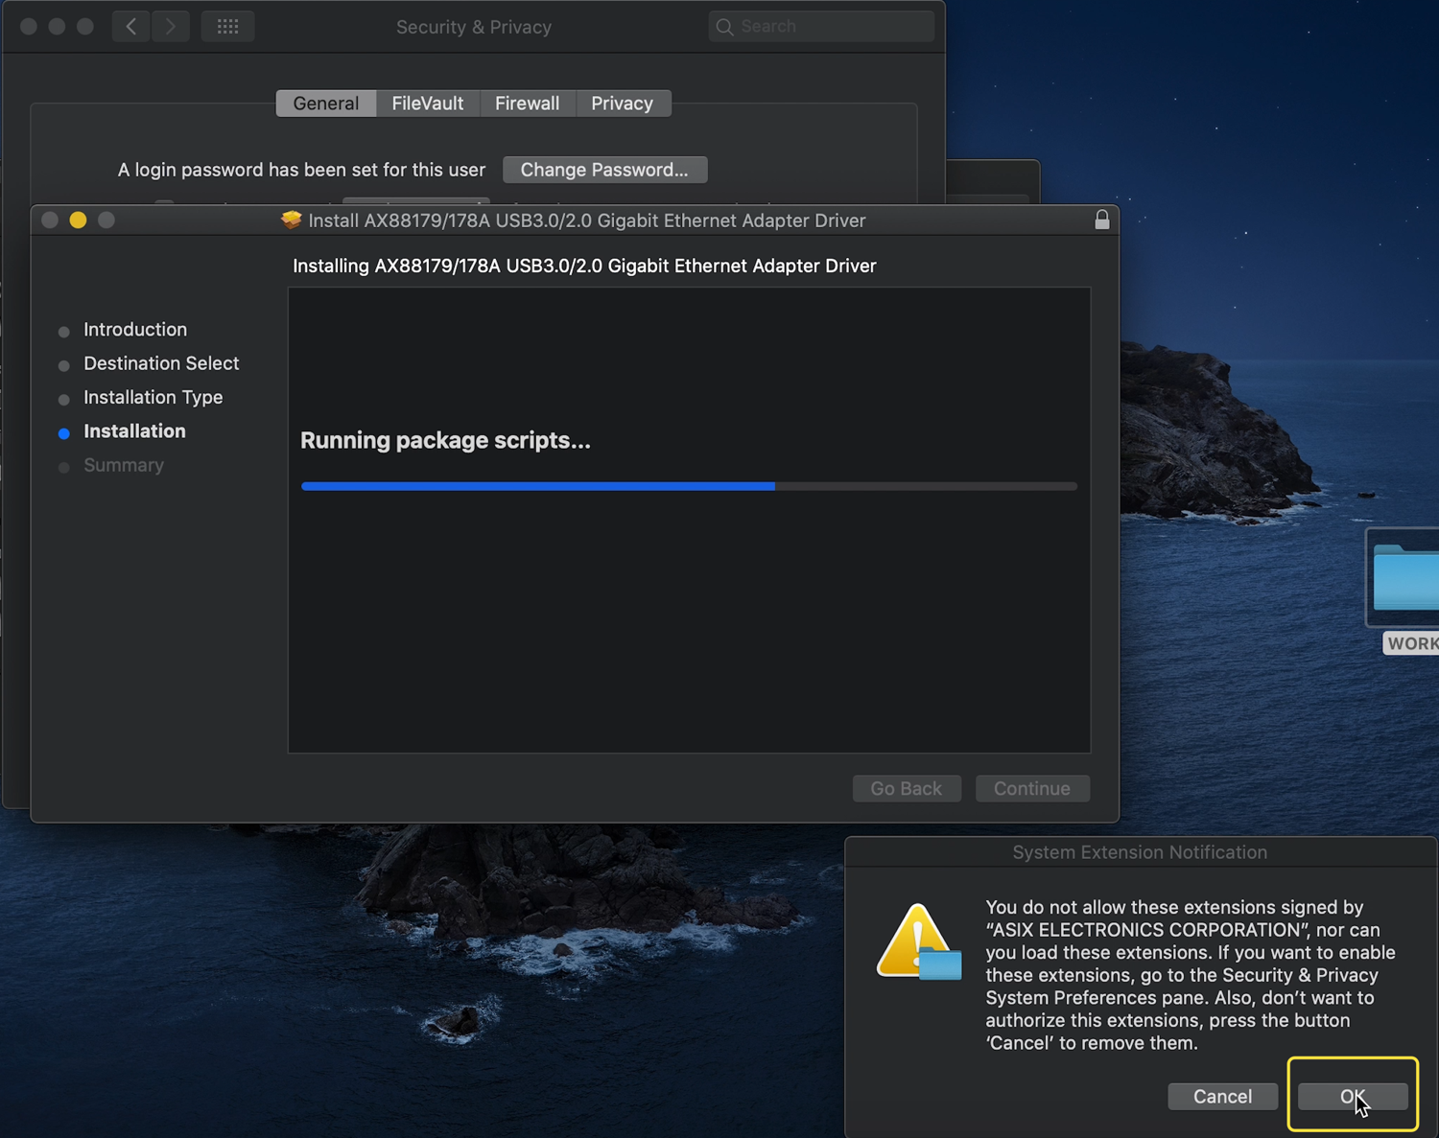Image resolution: width=1439 pixels, height=1138 pixels.
Task: Click the back arrow in Security & Privacy
Action: click(x=131, y=27)
